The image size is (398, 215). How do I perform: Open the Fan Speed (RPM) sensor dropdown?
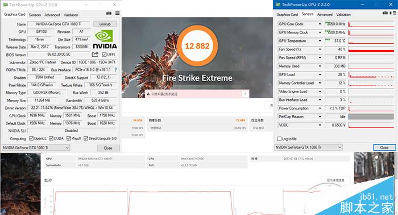coord(320,58)
